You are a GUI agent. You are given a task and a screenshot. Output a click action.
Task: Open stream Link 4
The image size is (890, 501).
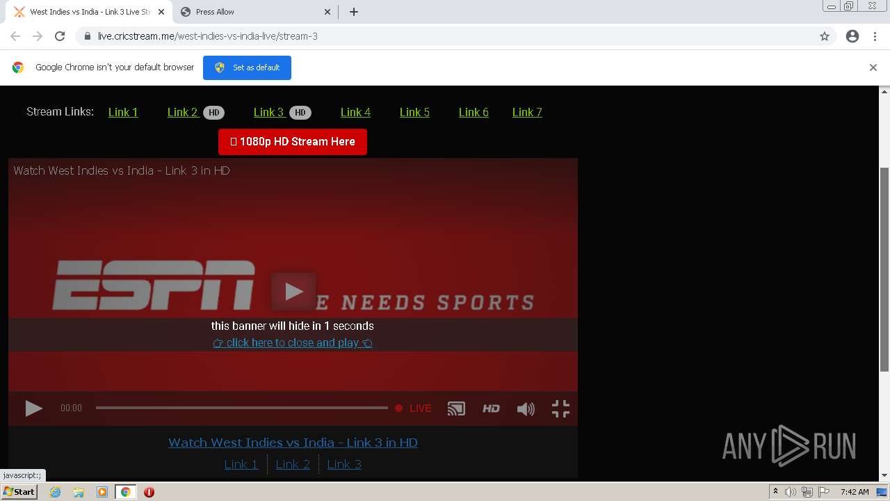pyautogui.click(x=355, y=112)
